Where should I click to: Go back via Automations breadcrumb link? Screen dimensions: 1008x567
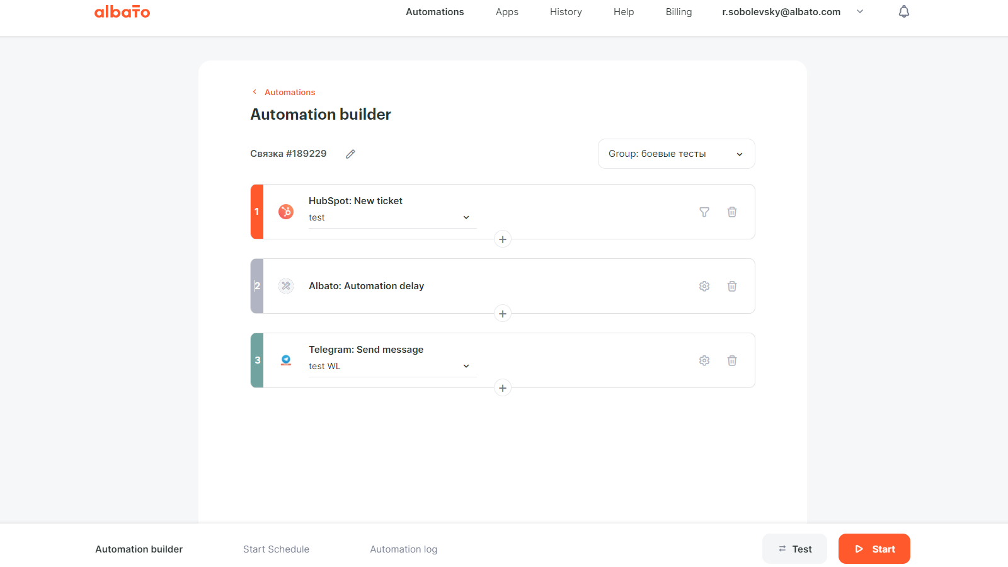click(289, 93)
